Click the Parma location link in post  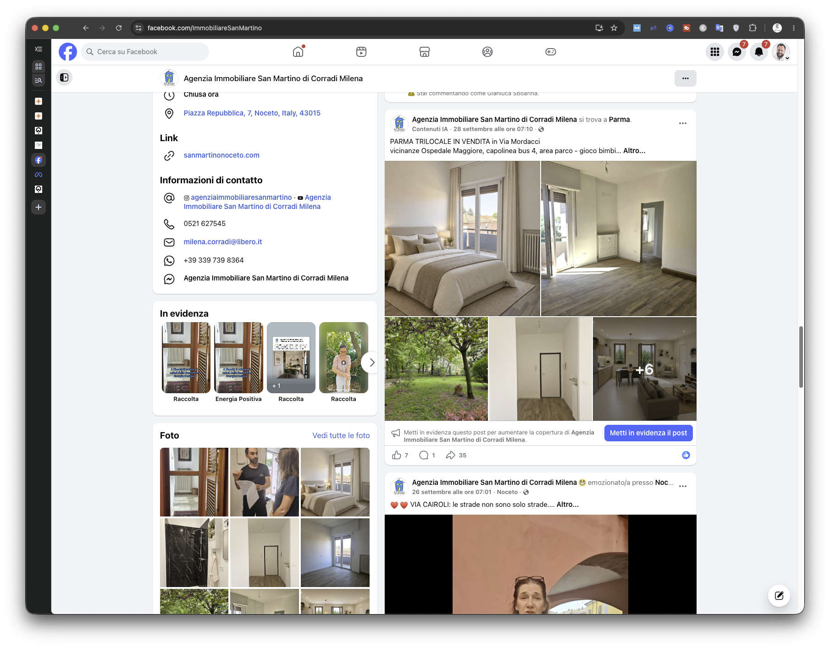coord(619,120)
